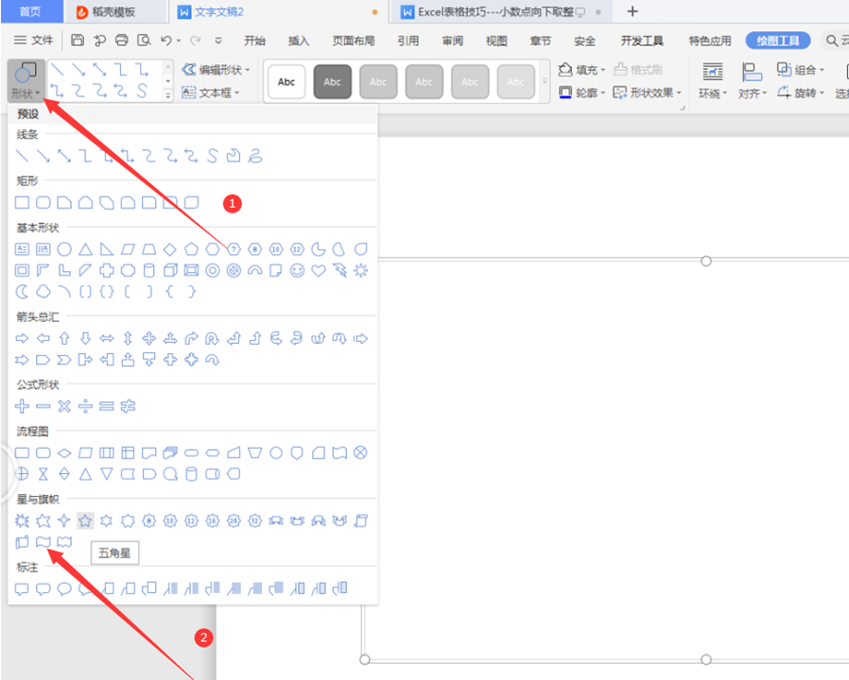Viewport: 849px width, 680px height.
Task: Click the save icon in quick toolbar
Action: coord(78,41)
